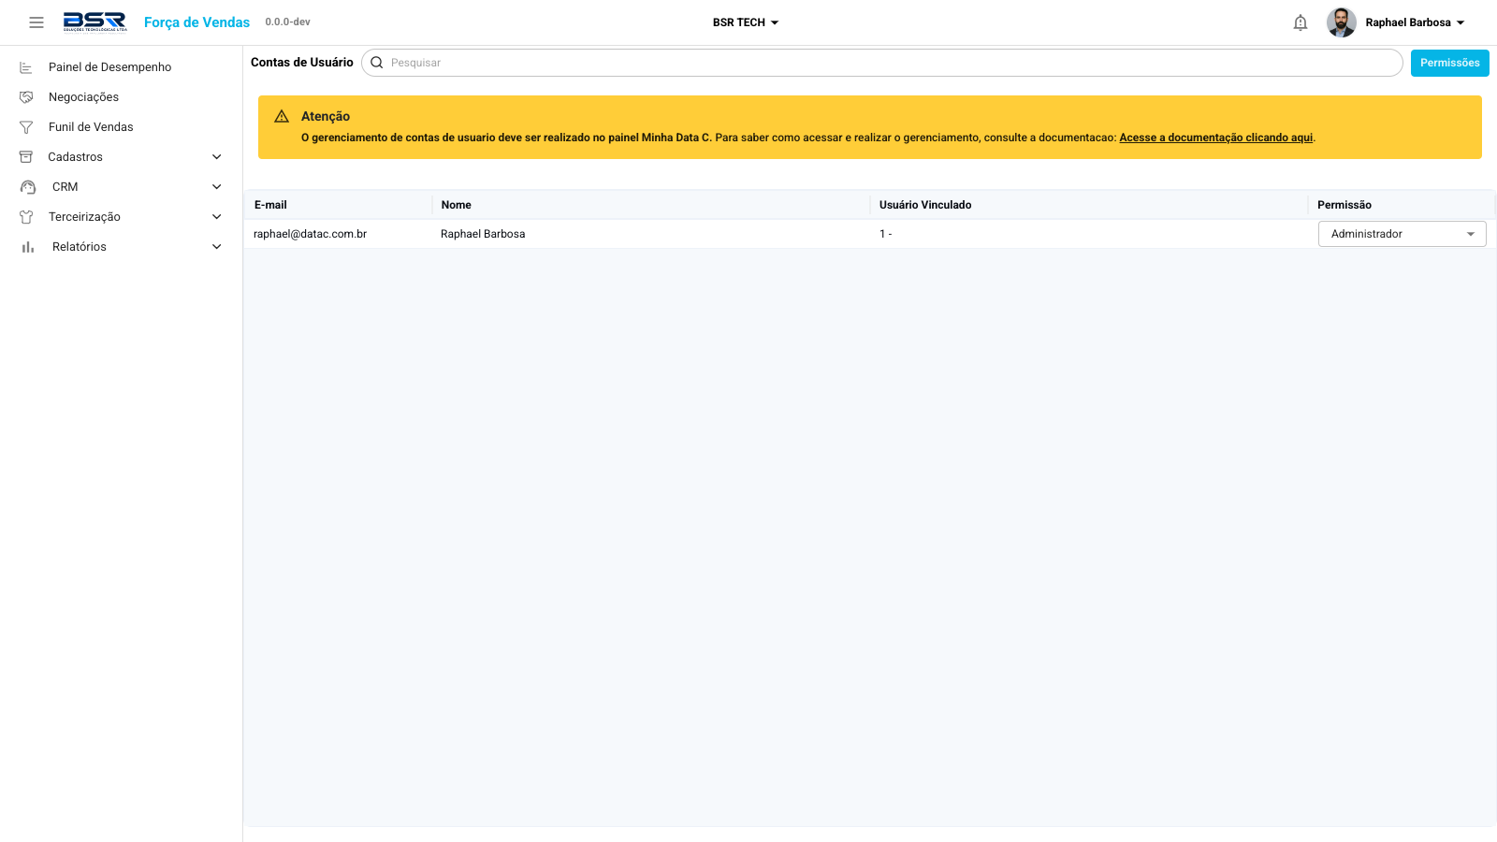This screenshot has height=842, width=1497.
Task: Open the Raphael Barbosa user menu
Action: coord(1415,22)
